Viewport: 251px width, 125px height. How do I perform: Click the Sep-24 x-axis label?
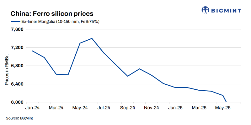pos(128,108)
